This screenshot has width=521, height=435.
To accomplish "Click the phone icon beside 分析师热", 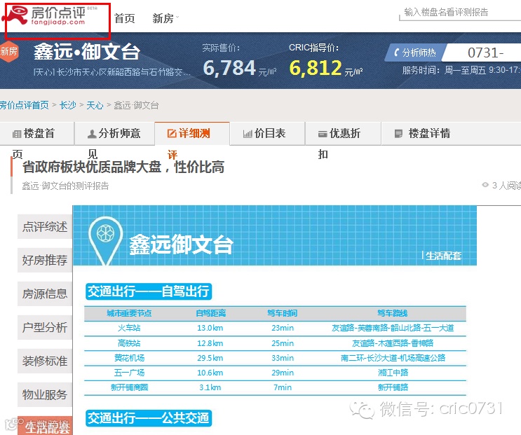I will point(396,53).
